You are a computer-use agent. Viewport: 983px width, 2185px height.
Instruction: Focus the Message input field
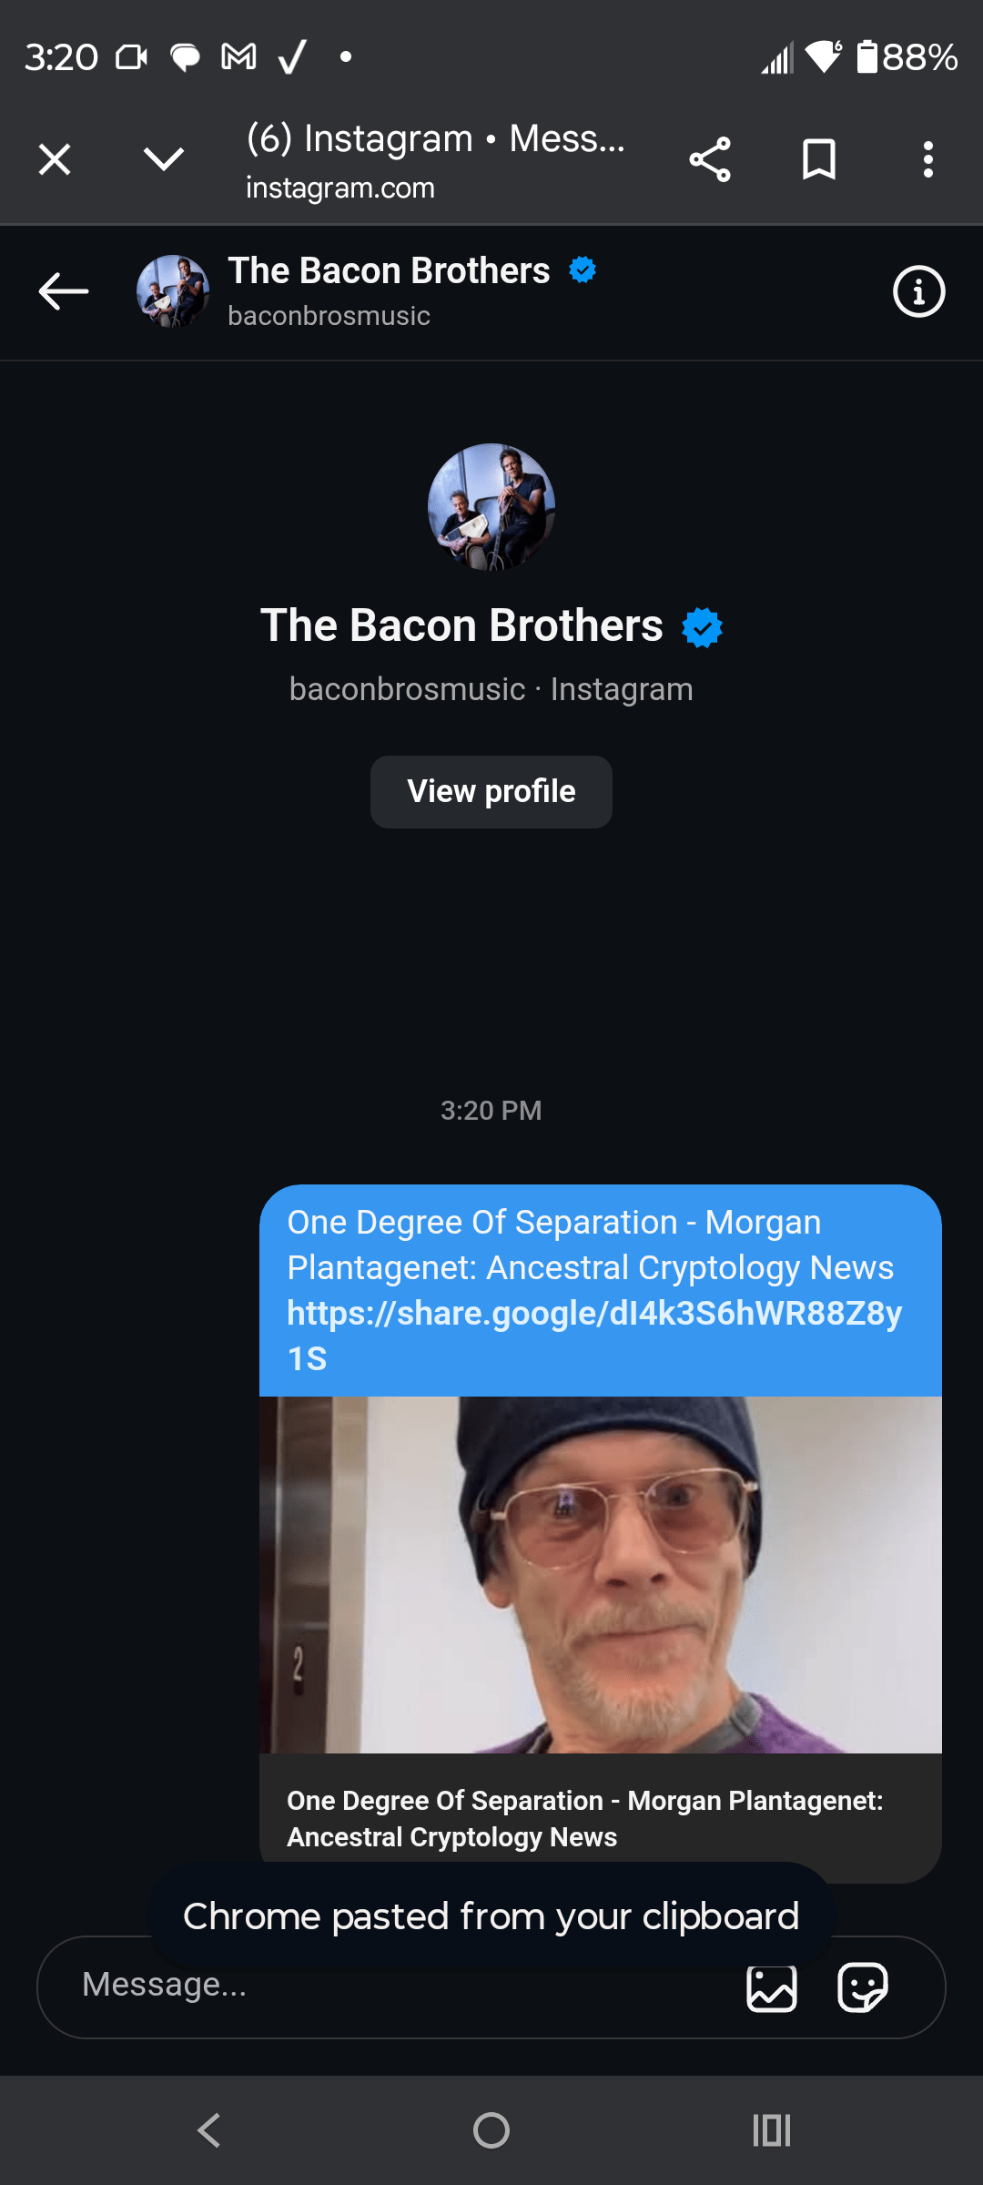(x=364, y=1987)
